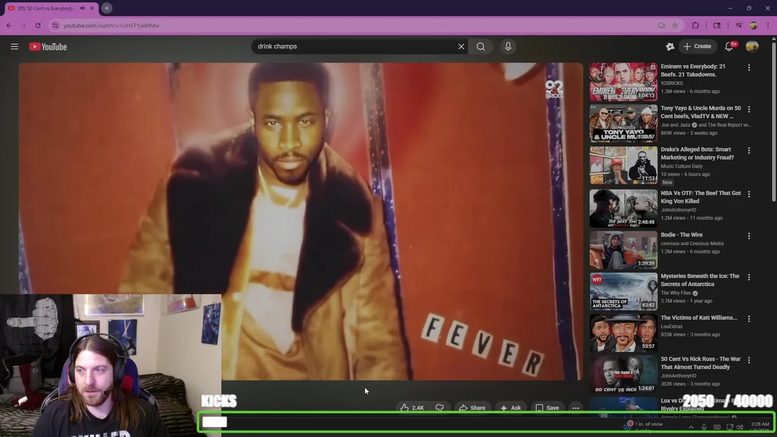
Task: Click the main video player
Action: tap(300, 222)
